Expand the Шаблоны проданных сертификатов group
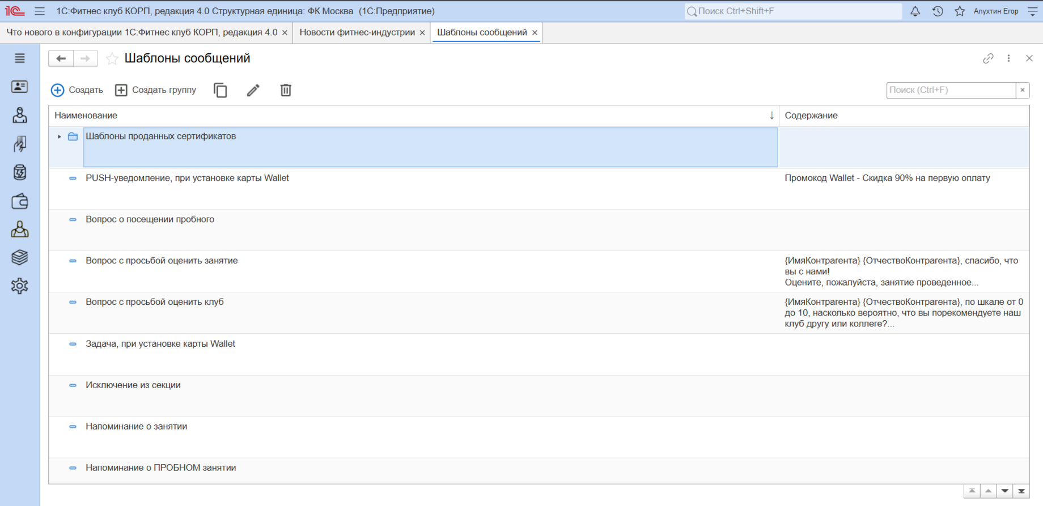 [x=60, y=137]
